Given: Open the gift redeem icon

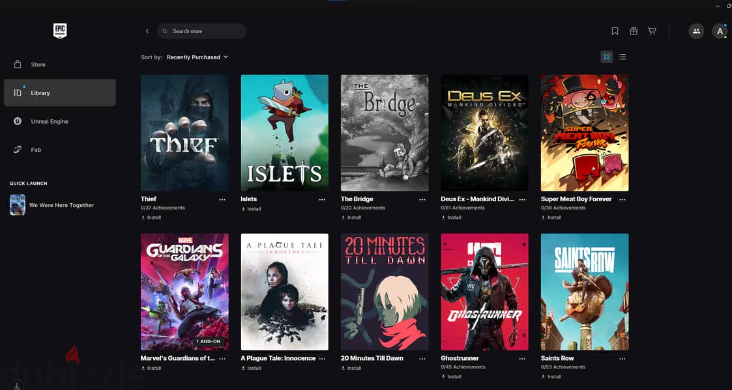Looking at the screenshot, I should (634, 31).
